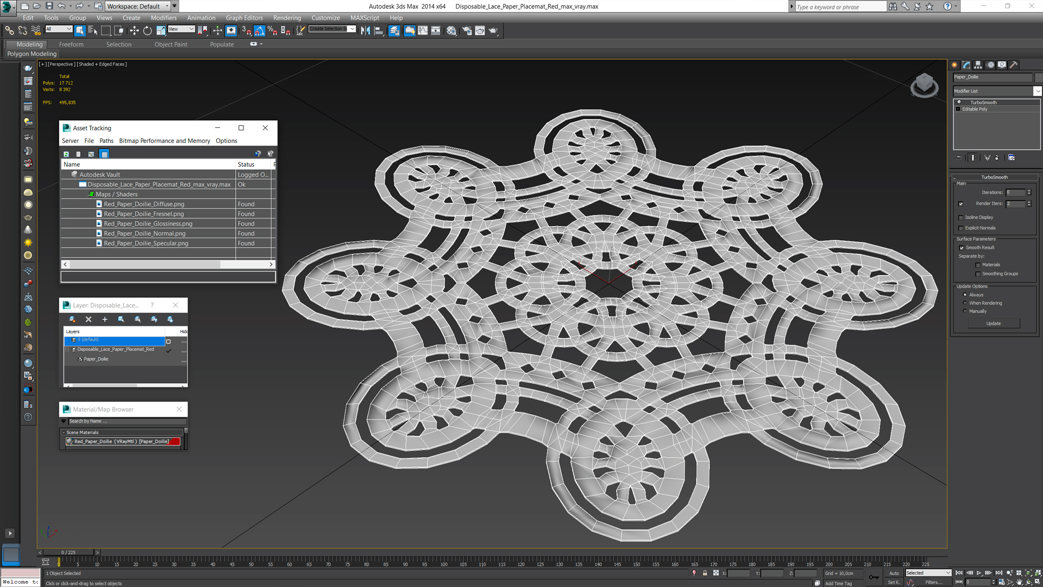This screenshot has width=1043, height=587.
Task: Open the Utilities hammer panel tab
Action: (1014, 65)
